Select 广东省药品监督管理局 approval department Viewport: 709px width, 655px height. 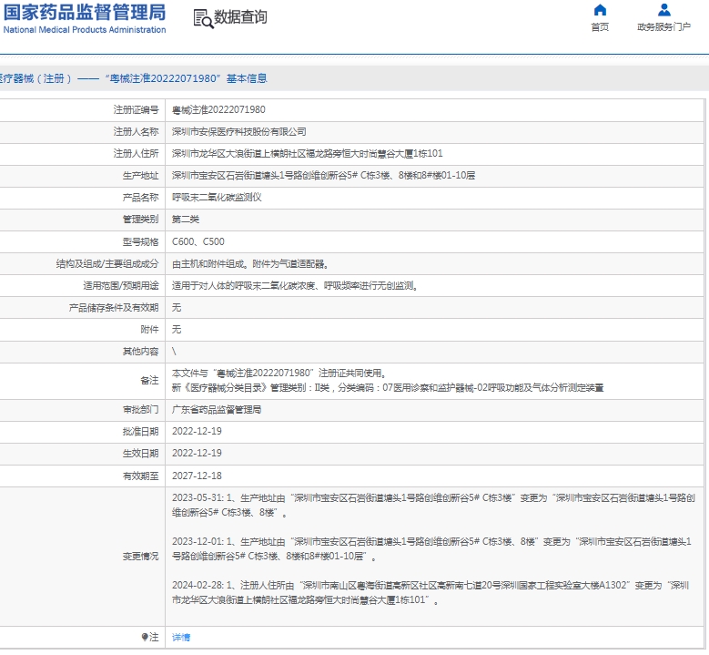(217, 410)
